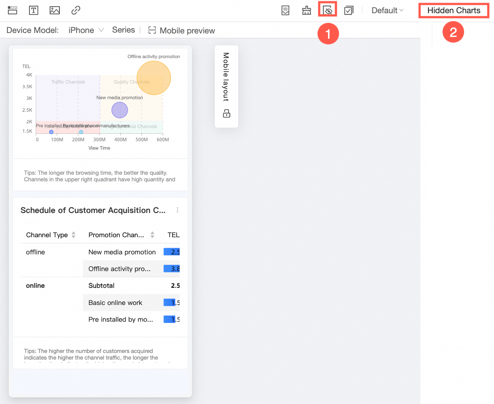This screenshot has width=494, height=404.
Task: Click the New media promotion purple bubble
Action: [120, 110]
